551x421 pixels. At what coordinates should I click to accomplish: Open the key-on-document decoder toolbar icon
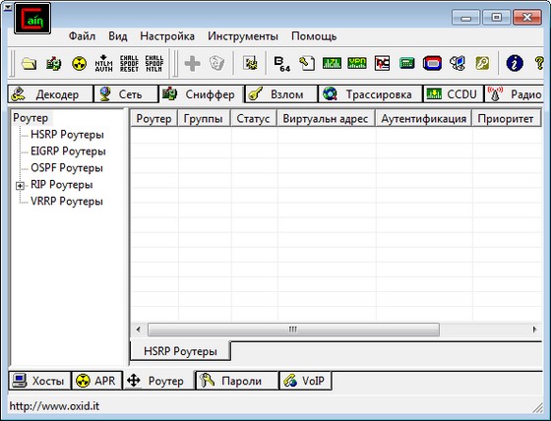(x=307, y=64)
